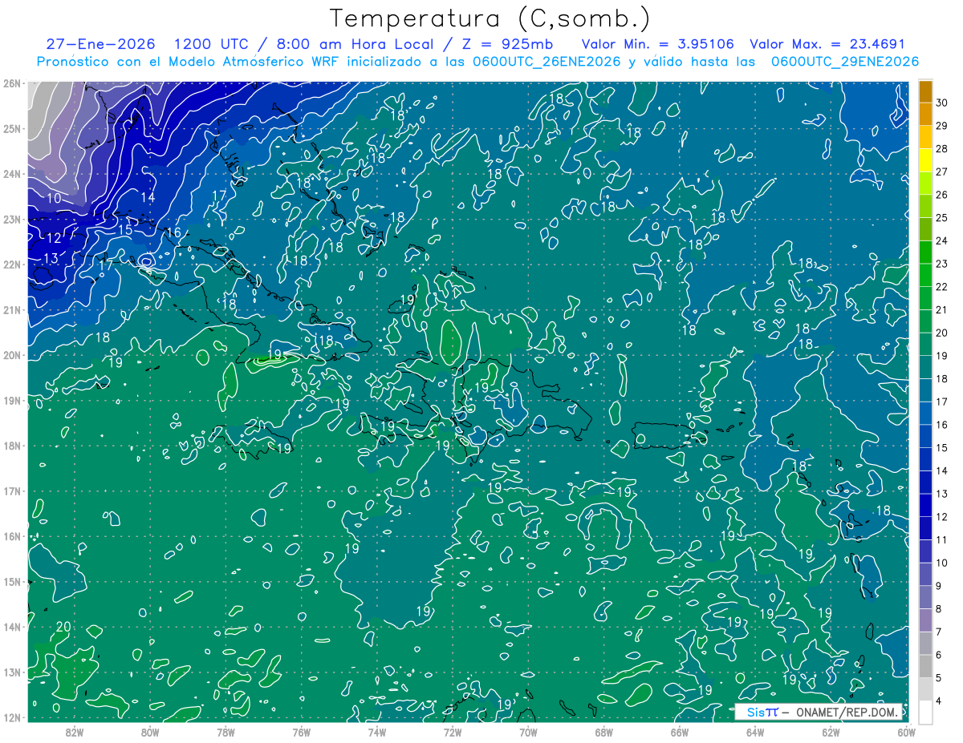Click the contour label '16' on the map
Image resolution: width=963 pixels, height=743 pixels.
[x=173, y=233]
